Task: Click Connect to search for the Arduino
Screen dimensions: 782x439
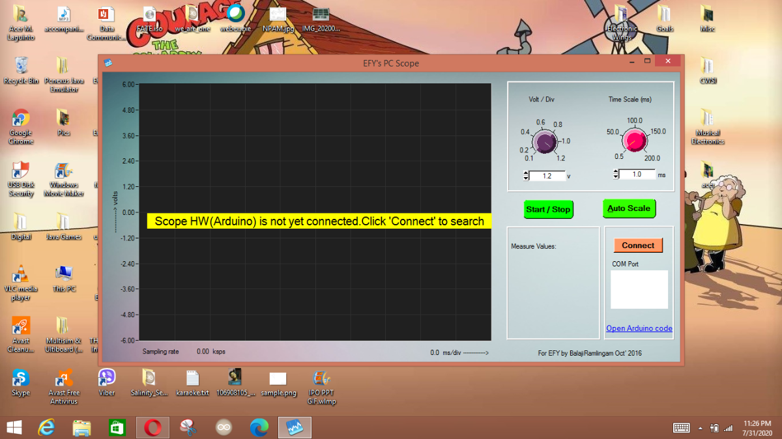Action: click(638, 246)
